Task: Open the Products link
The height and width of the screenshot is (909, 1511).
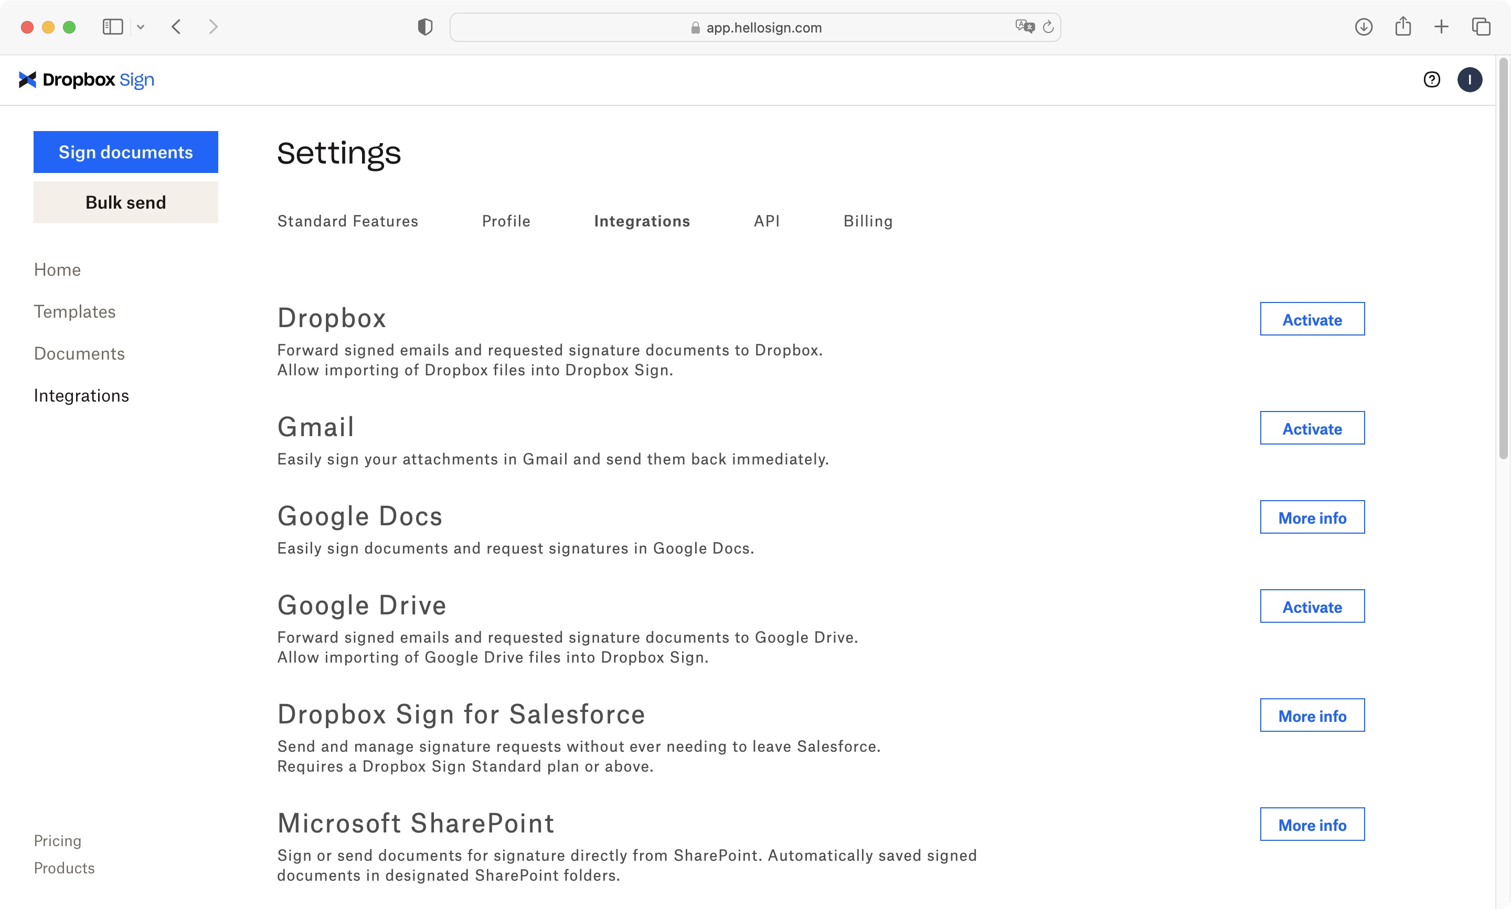Action: tap(64, 868)
